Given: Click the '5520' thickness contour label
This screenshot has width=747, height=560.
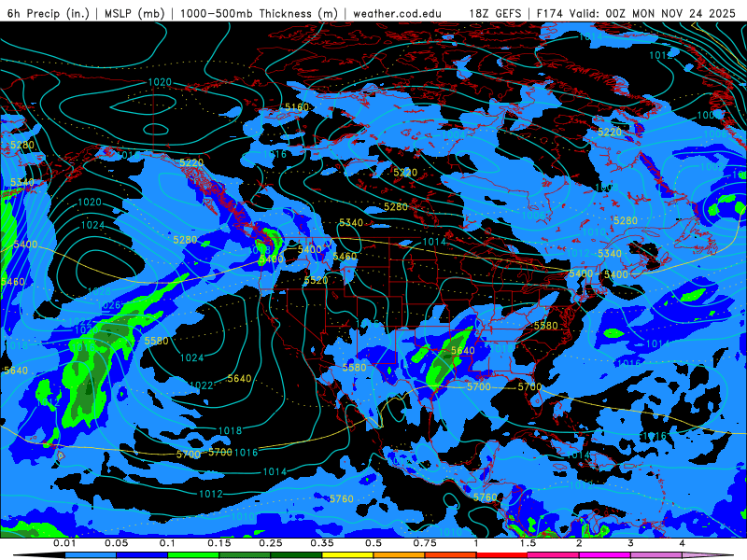Looking at the screenshot, I should click(316, 280).
